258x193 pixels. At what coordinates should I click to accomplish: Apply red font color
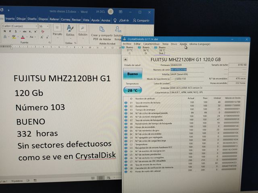[x=23, y=37]
